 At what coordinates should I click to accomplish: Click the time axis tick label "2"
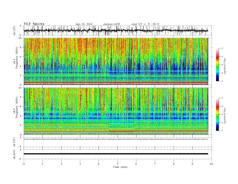(61, 164)
